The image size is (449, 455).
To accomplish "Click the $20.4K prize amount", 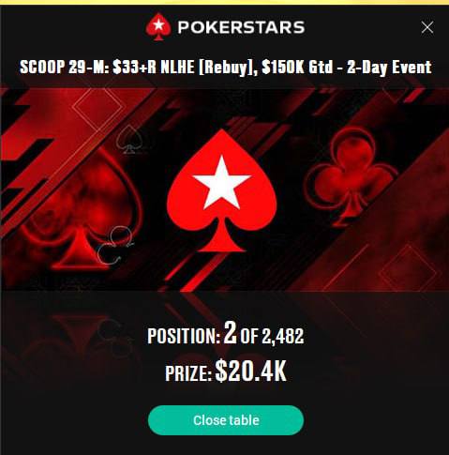I will click(250, 371).
